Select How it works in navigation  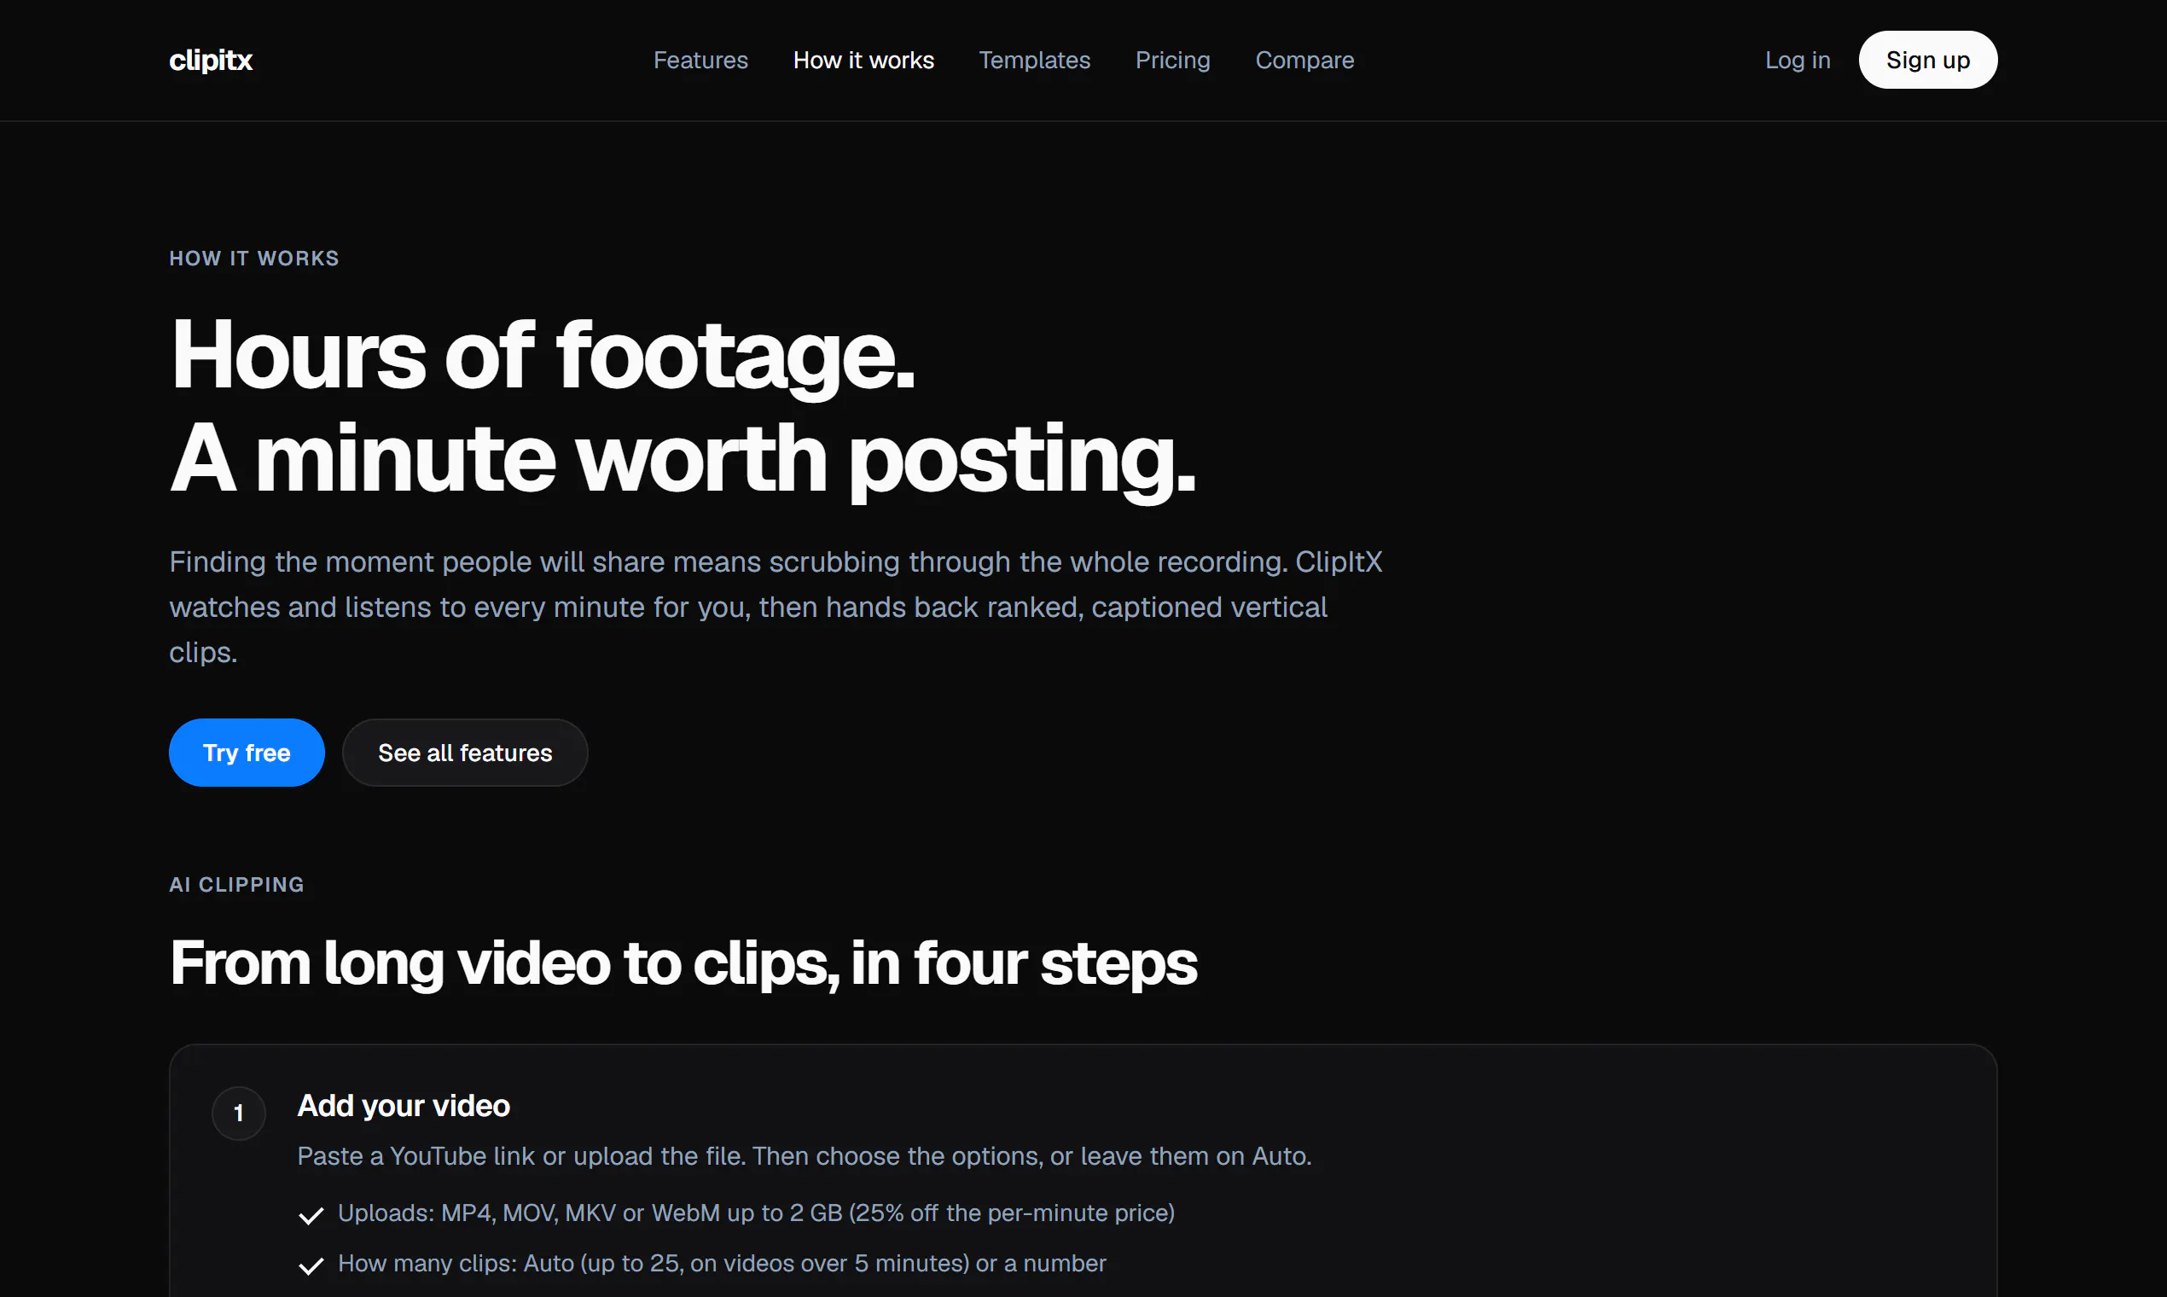pos(863,60)
